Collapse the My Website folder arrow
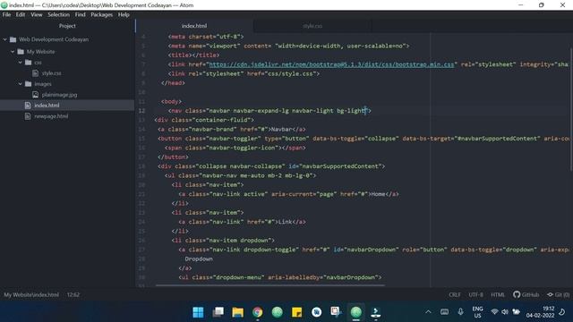 tap(13, 52)
